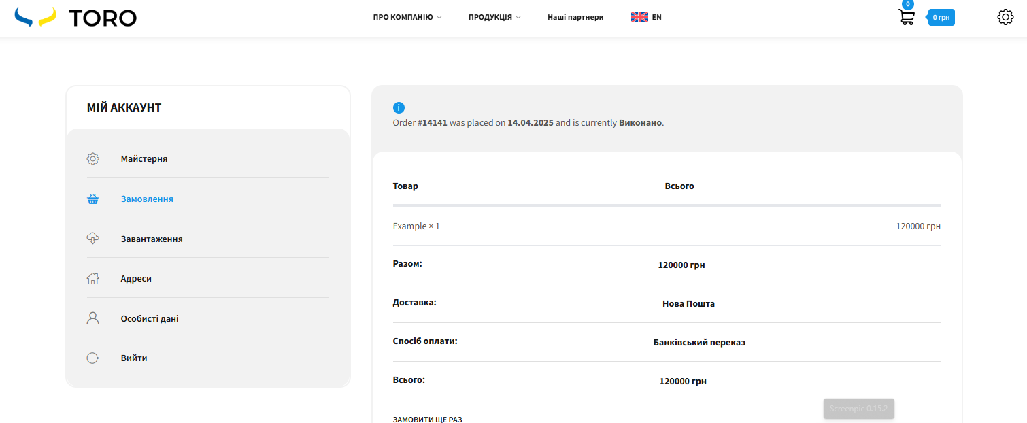Viewport: 1027px width, 423px height.
Task: Open the Адреси section
Action: click(136, 278)
